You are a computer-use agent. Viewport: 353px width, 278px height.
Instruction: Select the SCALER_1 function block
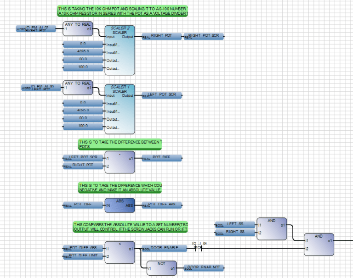pos(120,109)
